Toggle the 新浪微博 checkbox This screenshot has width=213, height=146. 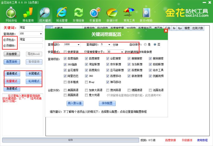129,76
